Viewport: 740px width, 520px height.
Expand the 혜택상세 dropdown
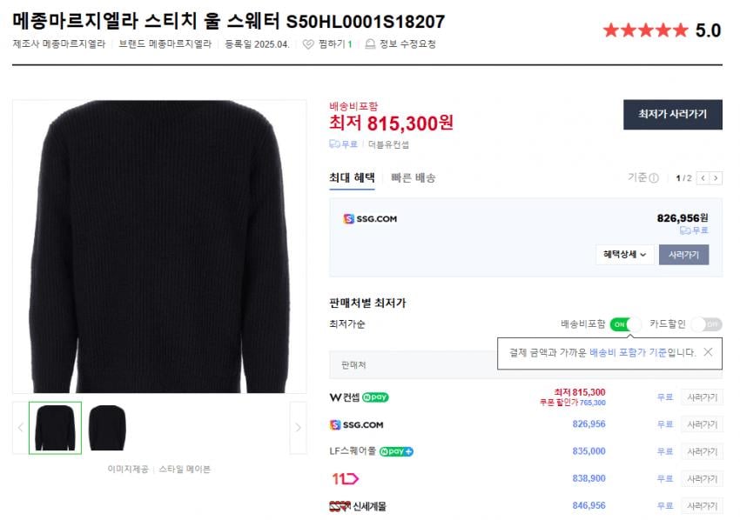click(x=624, y=255)
